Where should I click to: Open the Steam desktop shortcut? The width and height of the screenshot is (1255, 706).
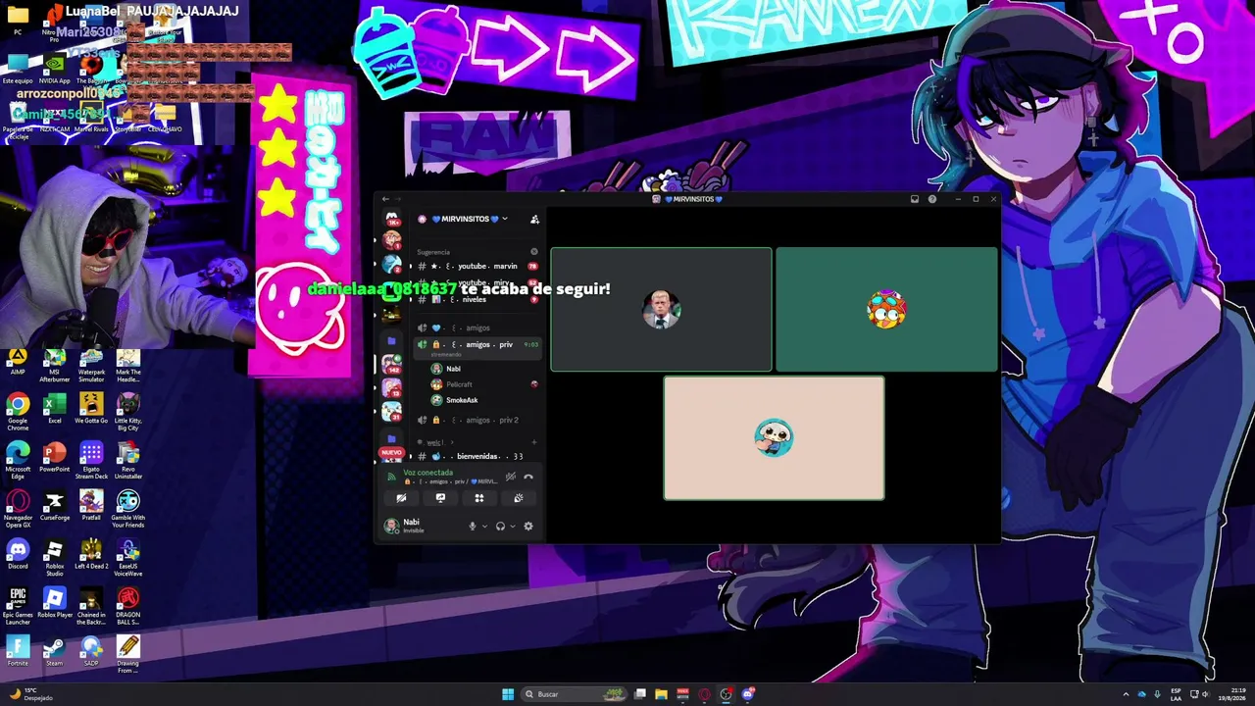(55, 652)
